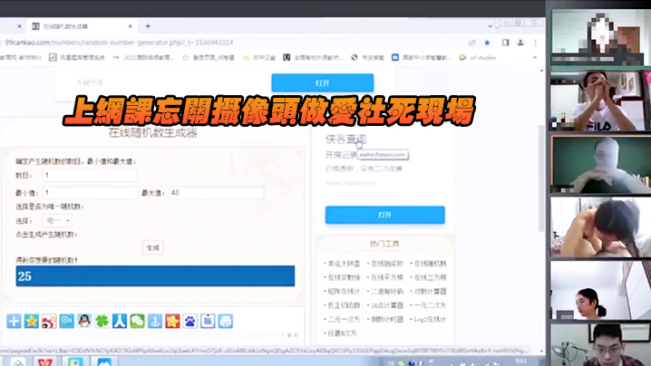Image resolution: width=651 pixels, height=366 pixels.
Task: Click the Renren share icon
Action: [x=120, y=321]
